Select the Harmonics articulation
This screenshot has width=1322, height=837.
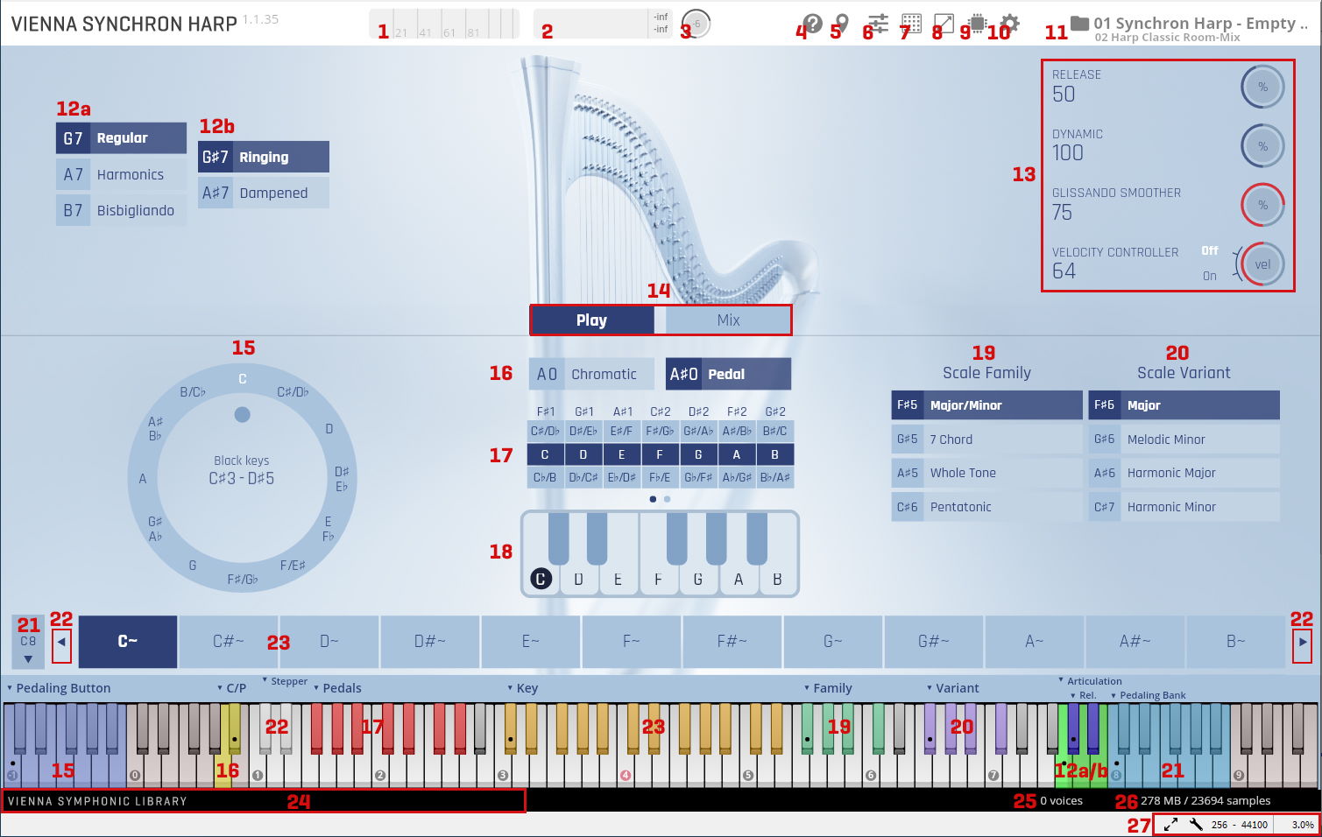tap(121, 174)
